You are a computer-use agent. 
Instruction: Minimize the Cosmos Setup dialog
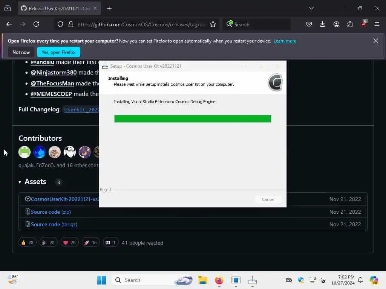coord(244,66)
